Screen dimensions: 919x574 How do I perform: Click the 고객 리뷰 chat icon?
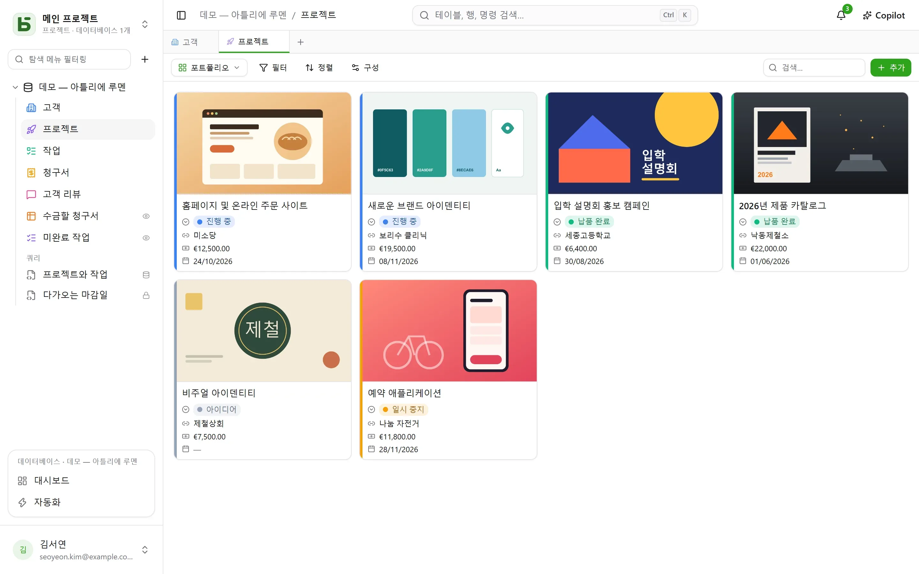(x=31, y=195)
